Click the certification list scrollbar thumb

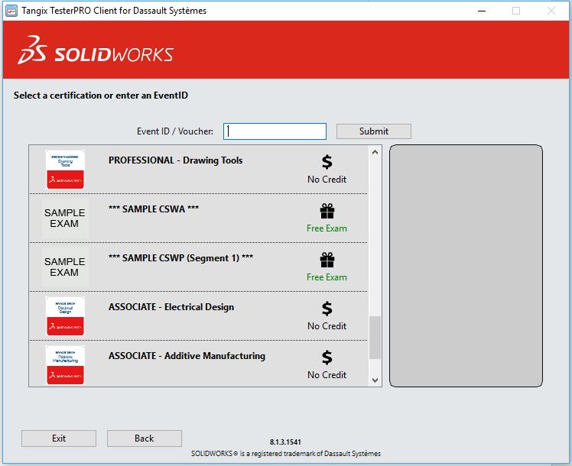coord(375,338)
